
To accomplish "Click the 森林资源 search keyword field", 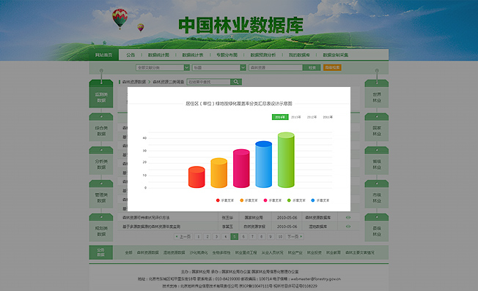I will (x=276, y=67).
